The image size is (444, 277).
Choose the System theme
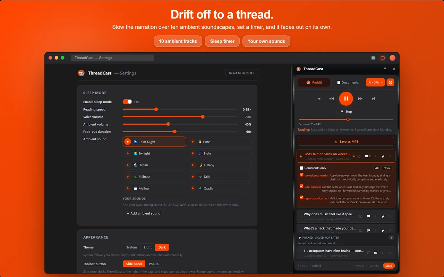131,247
